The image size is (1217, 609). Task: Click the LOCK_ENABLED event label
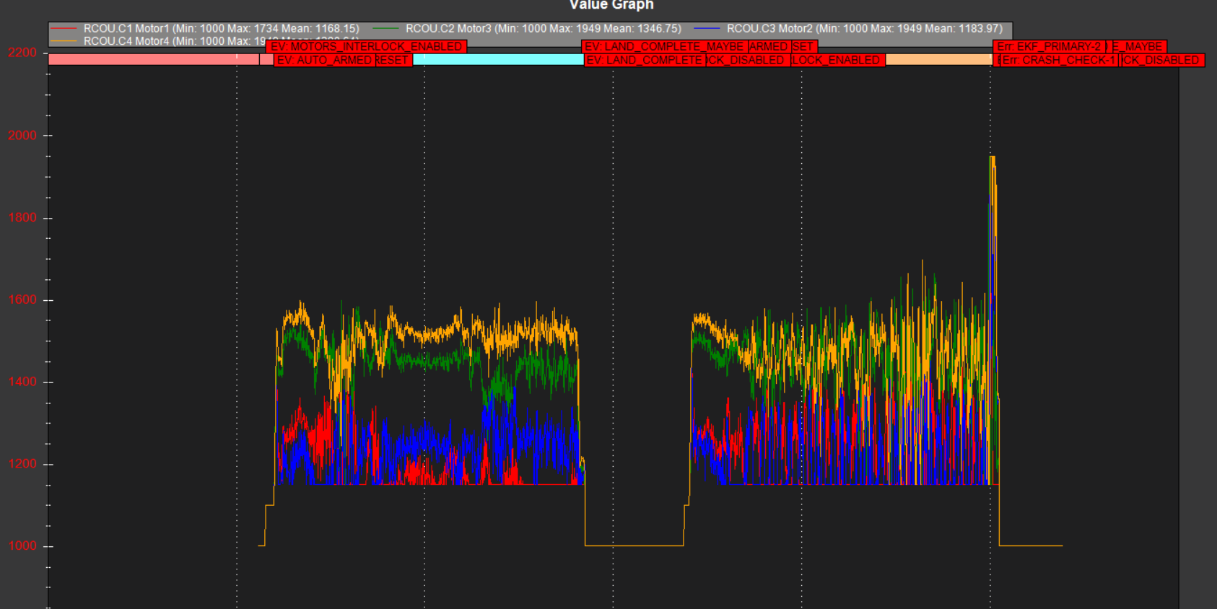tap(837, 60)
